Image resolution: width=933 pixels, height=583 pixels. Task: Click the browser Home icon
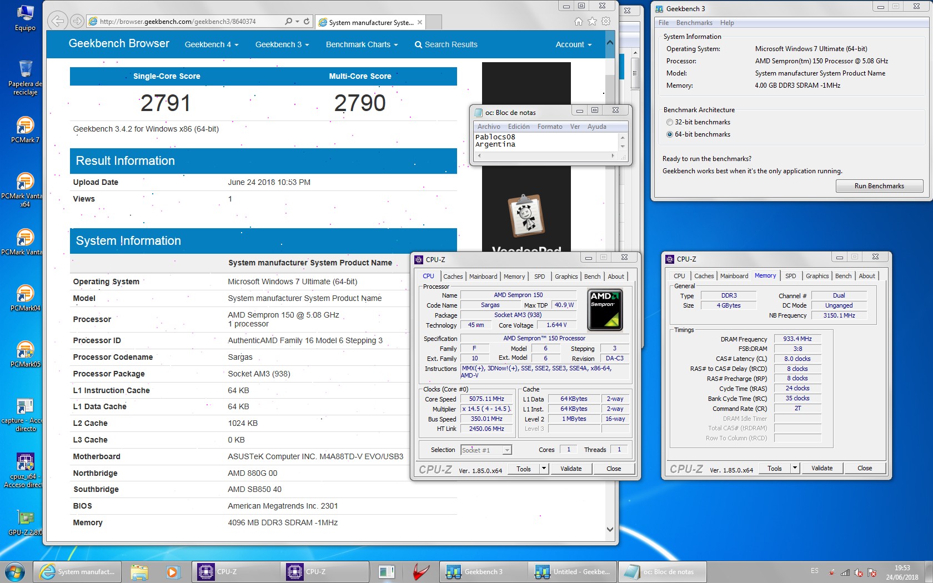579,21
